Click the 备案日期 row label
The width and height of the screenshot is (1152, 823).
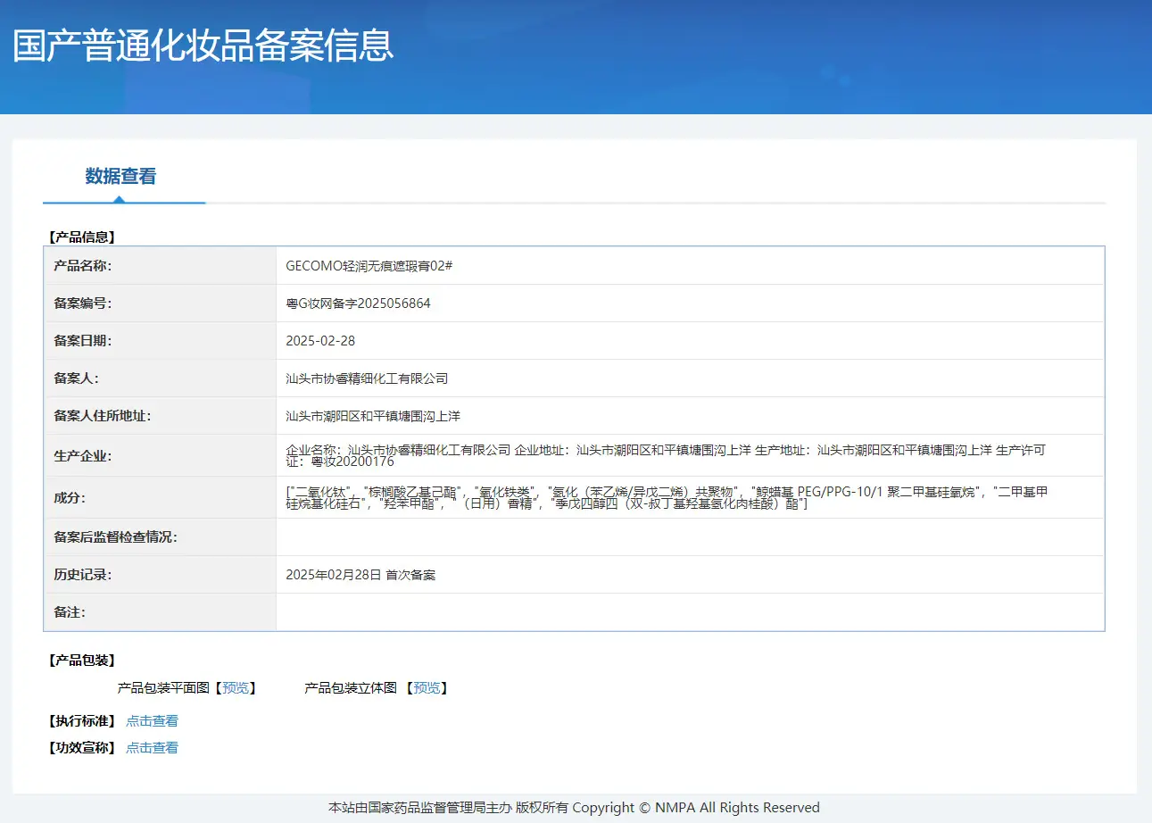pyautogui.click(x=83, y=341)
